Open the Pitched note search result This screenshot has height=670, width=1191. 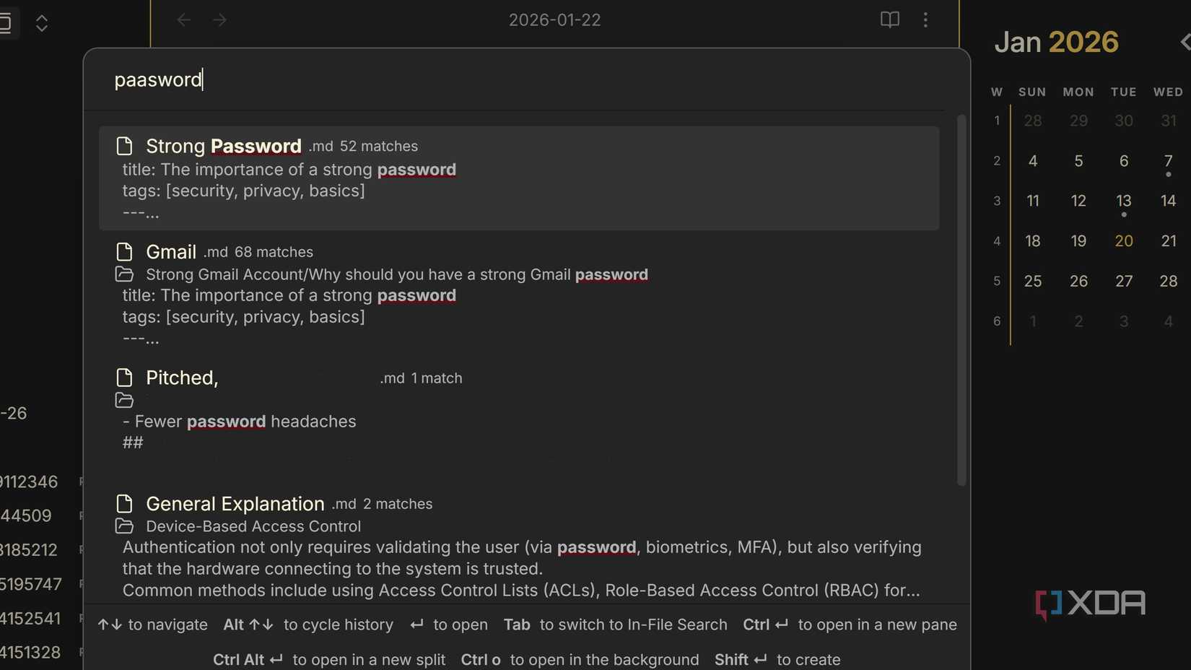pos(182,378)
